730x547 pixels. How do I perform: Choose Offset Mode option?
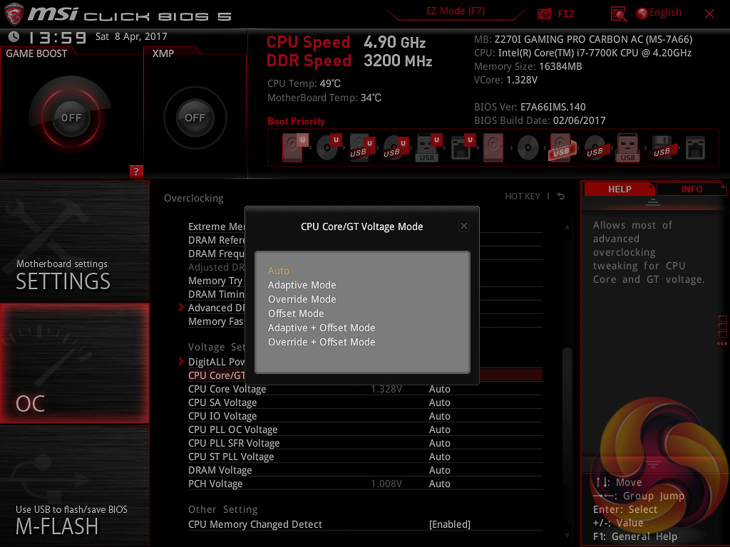click(296, 313)
